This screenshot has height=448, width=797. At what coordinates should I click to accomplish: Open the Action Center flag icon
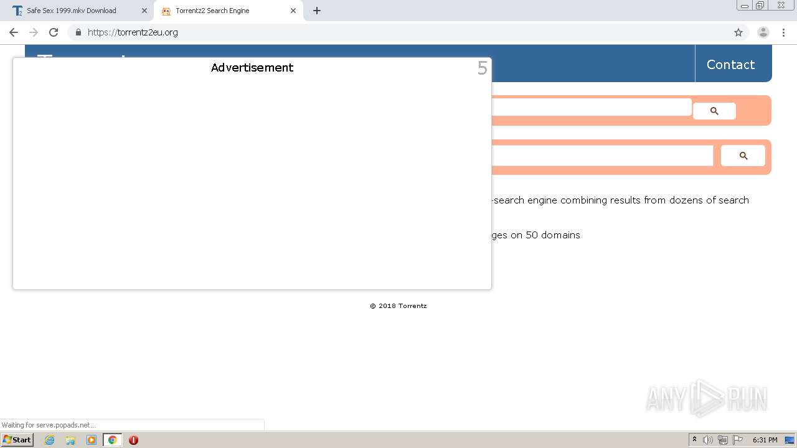[x=738, y=440]
